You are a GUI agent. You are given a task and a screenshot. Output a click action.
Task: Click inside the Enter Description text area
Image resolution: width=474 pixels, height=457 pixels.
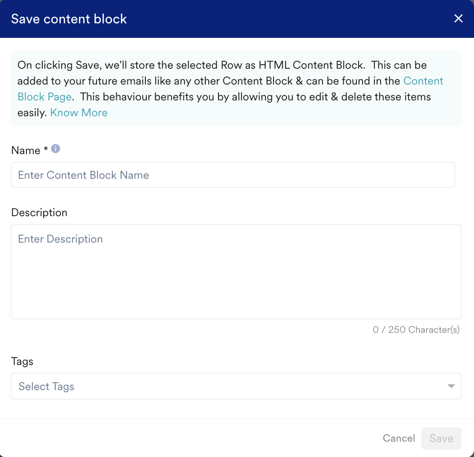click(x=236, y=271)
